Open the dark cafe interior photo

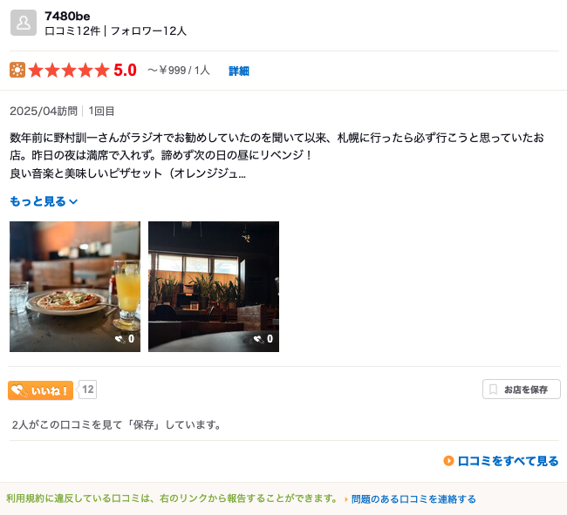point(214,287)
